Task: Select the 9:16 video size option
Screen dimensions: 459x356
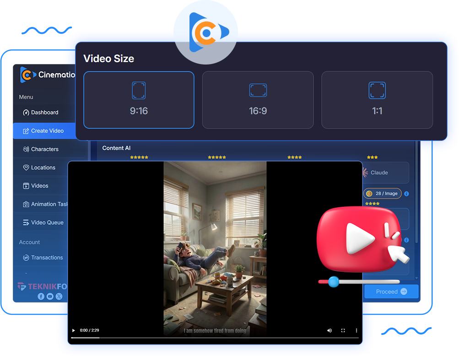Action: tap(139, 100)
